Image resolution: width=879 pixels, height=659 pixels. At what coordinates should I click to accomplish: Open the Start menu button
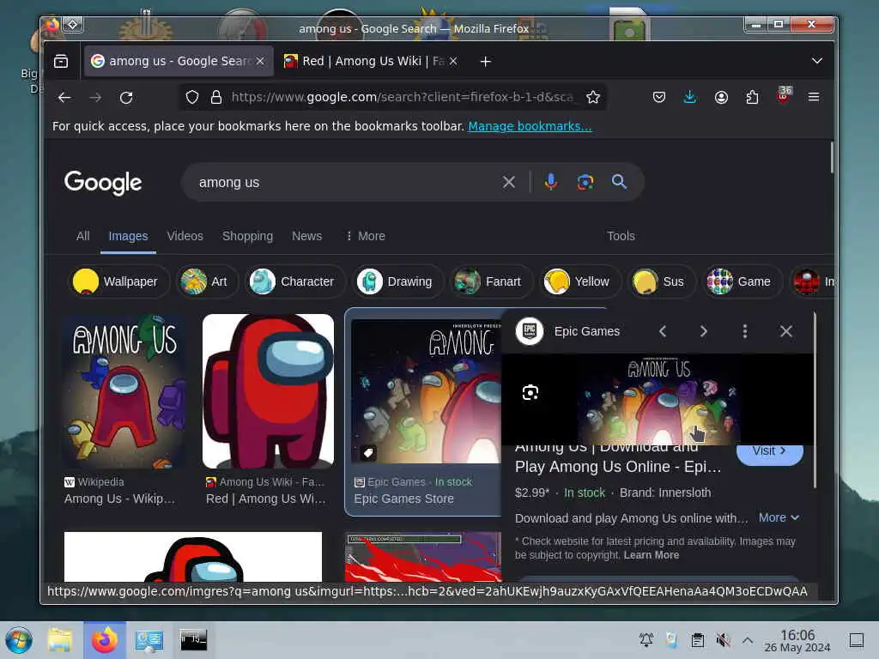point(19,640)
